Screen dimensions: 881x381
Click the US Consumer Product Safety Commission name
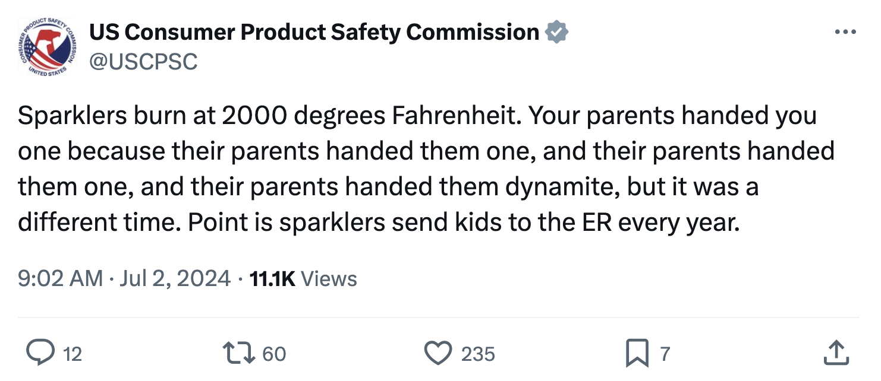coord(314,32)
